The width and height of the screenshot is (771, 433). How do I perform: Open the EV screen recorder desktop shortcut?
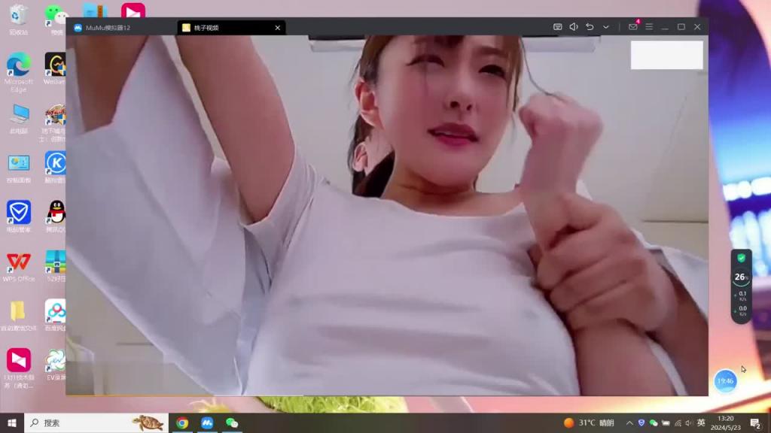pyautogui.click(x=56, y=365)
